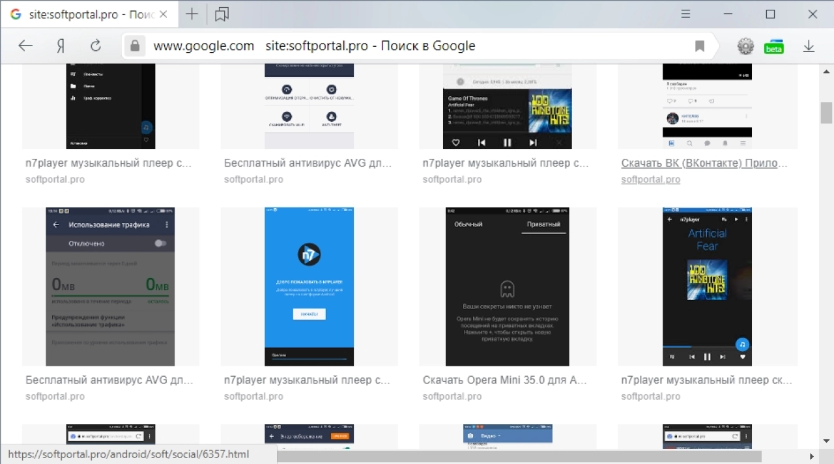The width and height of the screenshot is (834, 464).
Task: Open a new tab with plus button
Action: click(x=192, y=14)
